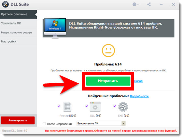Uncheck the Реестр (509) checkbox

point(59,106)
